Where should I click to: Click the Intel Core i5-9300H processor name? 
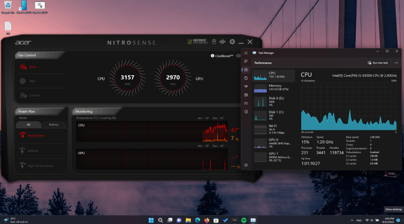pyautogui.click(x=364, y=76)
